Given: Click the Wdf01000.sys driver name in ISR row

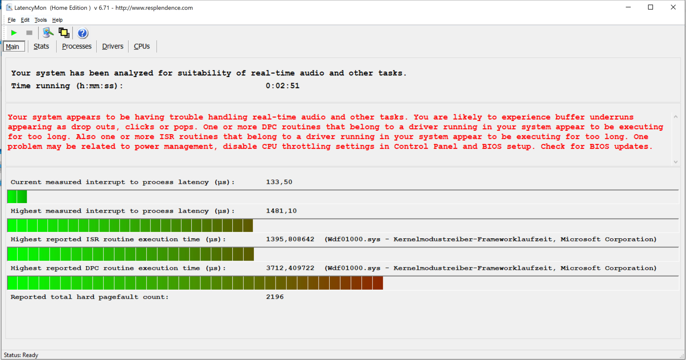Looking at the screenshot, I should (355, 239).
